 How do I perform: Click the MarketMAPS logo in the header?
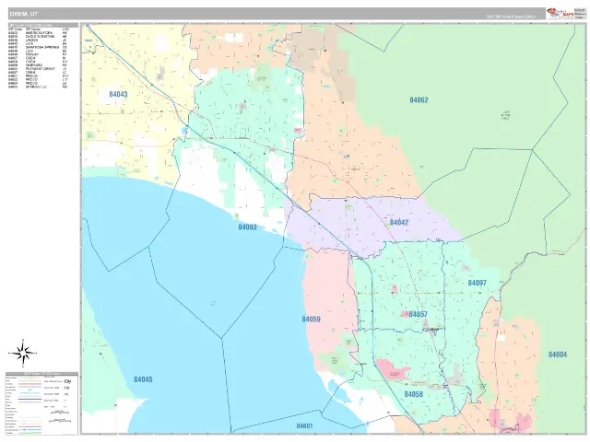[560, 13]
